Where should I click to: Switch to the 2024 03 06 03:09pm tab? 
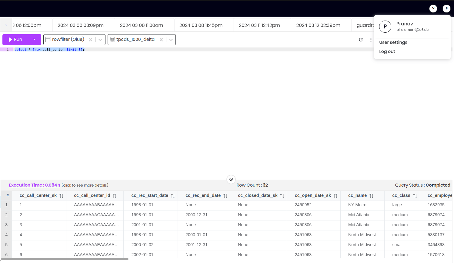[81, 25]
